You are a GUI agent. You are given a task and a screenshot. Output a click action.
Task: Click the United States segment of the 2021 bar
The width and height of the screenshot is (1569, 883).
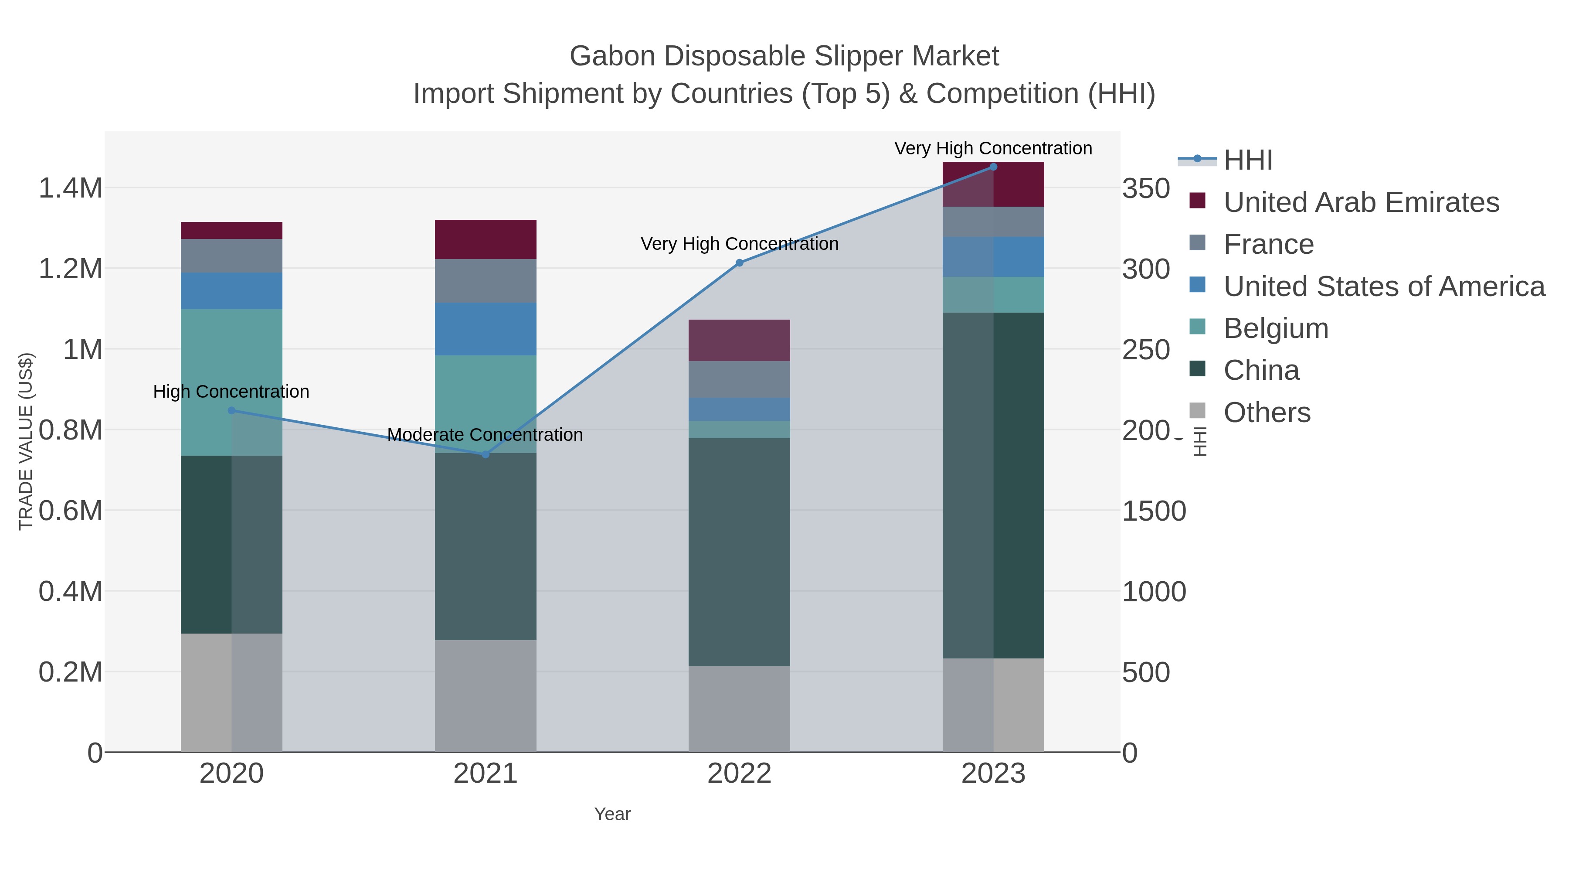tap(486, 329)
